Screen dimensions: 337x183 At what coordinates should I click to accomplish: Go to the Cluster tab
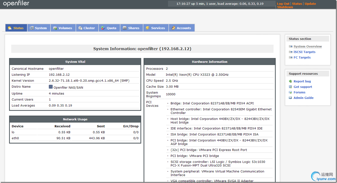pos(87,28)
